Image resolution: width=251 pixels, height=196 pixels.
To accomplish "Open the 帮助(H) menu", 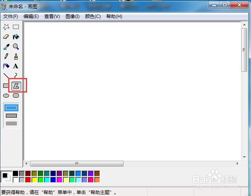I will click(114, 16).
